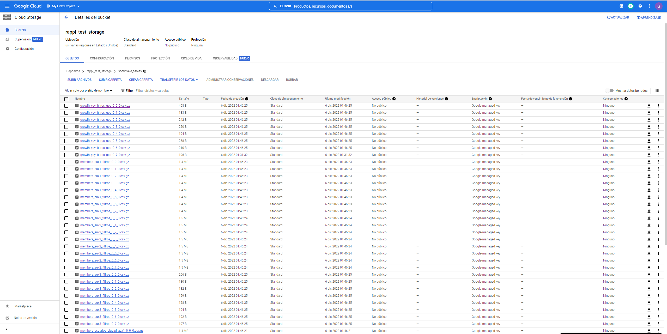Click the Cloud Storage product icon
Viewport: 667px width, 334px height.
[7, 17]
